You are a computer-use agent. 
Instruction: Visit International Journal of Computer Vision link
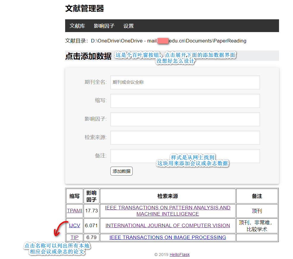pos(167,225)
